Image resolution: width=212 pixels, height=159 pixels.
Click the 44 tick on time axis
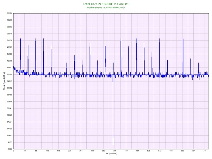[x=25, y=151]
